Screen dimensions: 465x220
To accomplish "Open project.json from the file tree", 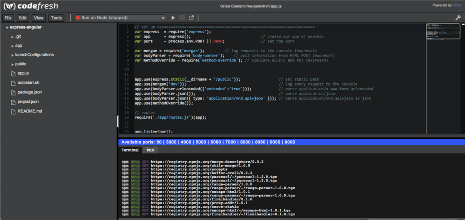I will pos(28,102).
